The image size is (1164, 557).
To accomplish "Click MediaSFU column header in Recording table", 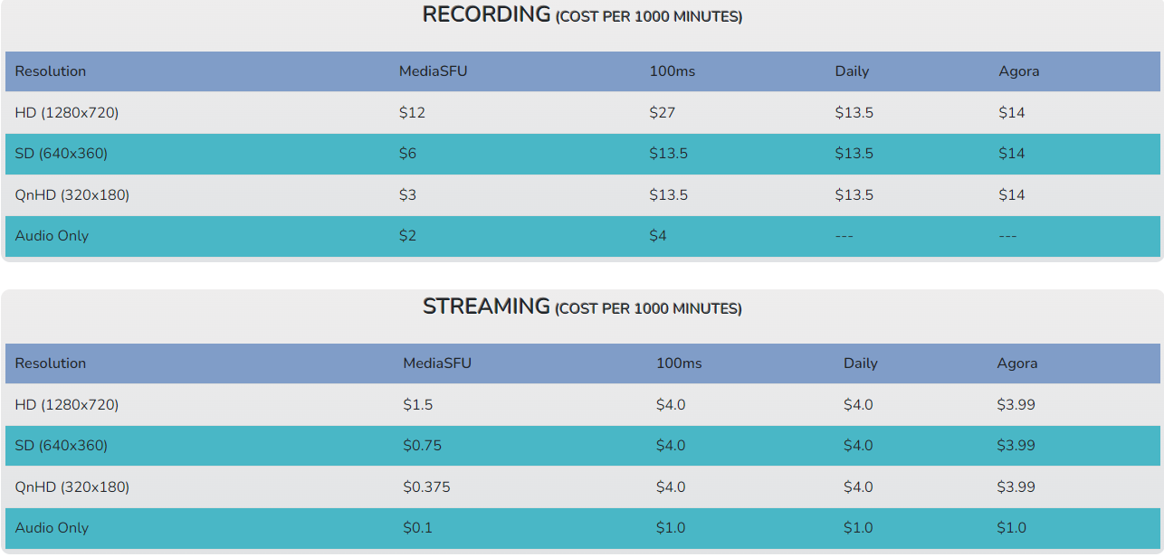I will tap(433, 71).
